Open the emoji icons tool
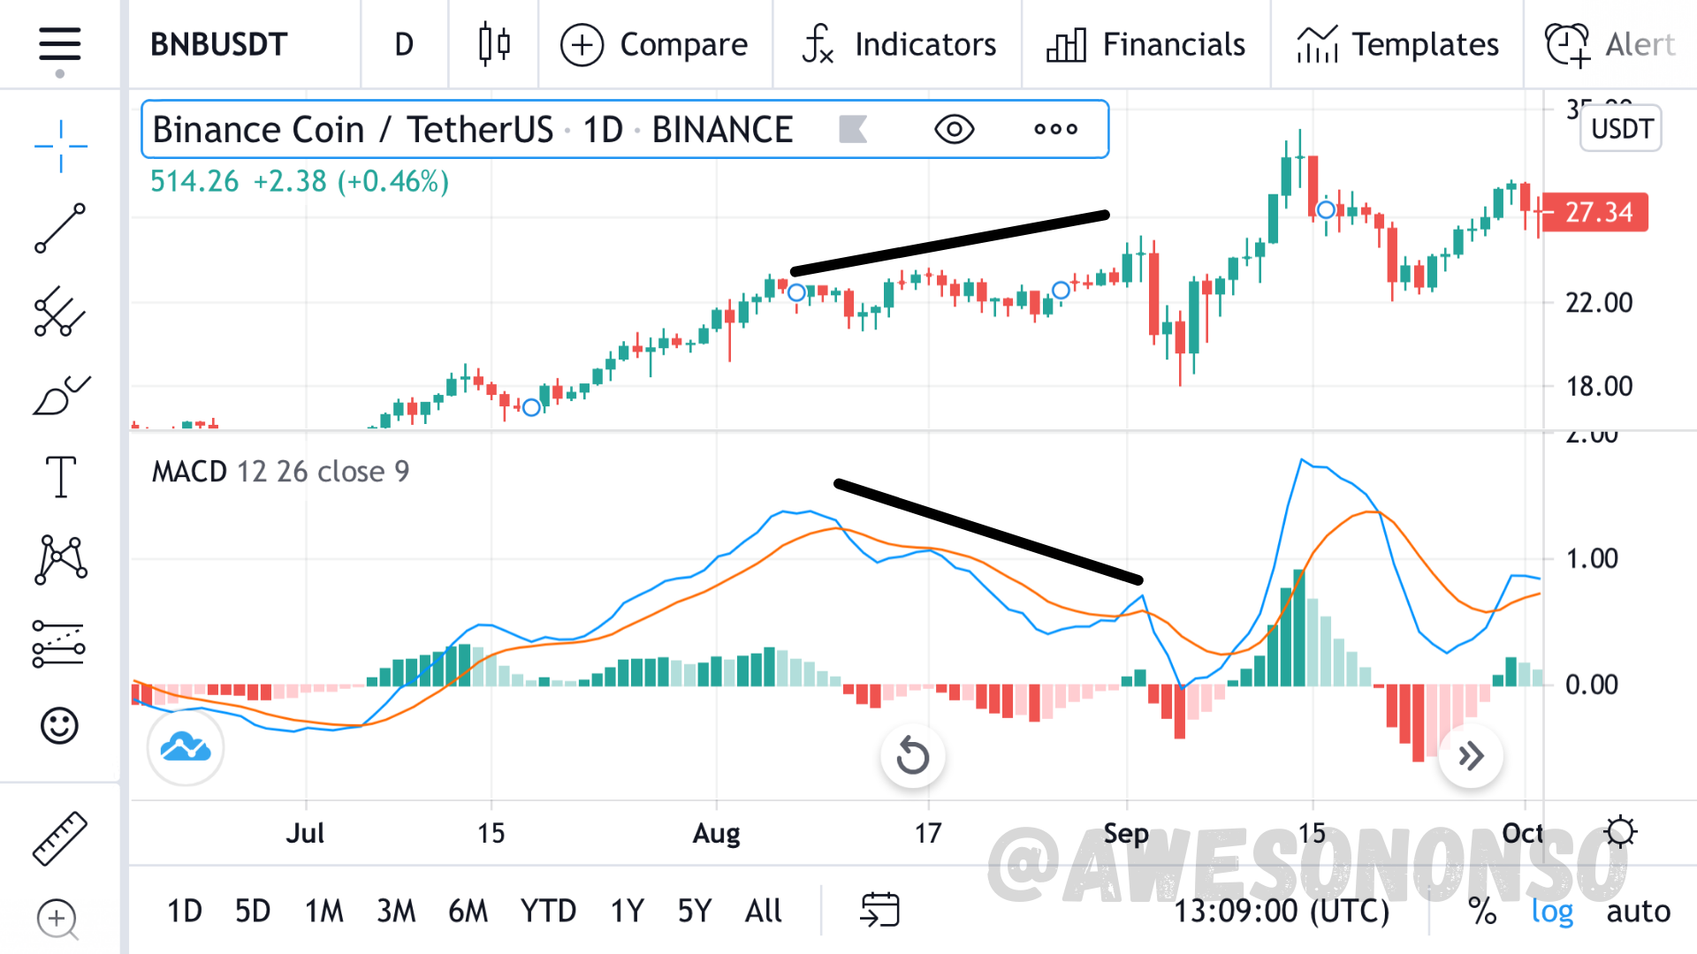The height and width of the screenshot is (954, 1697). pos(60,726)
